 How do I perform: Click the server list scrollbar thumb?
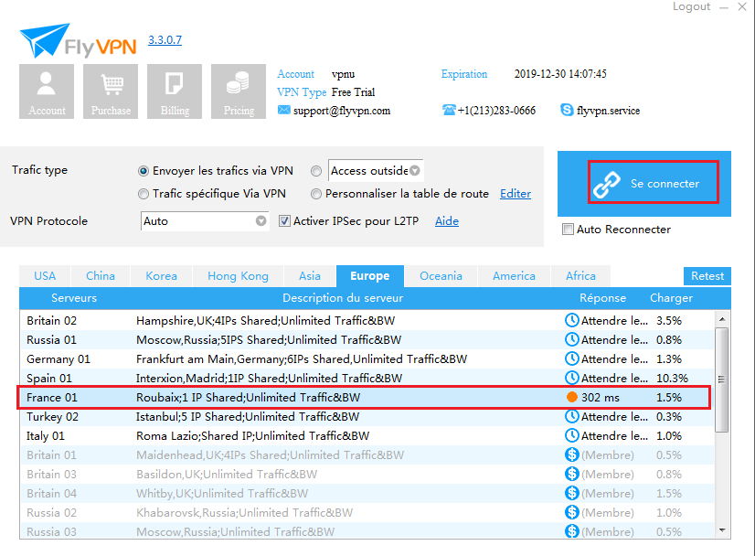[721, 380]
